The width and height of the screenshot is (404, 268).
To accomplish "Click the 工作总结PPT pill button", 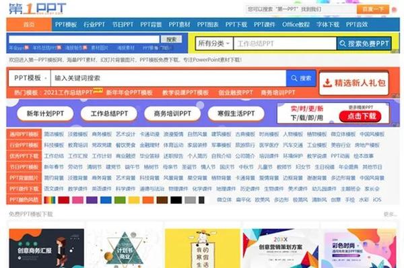I will (109, 114).
